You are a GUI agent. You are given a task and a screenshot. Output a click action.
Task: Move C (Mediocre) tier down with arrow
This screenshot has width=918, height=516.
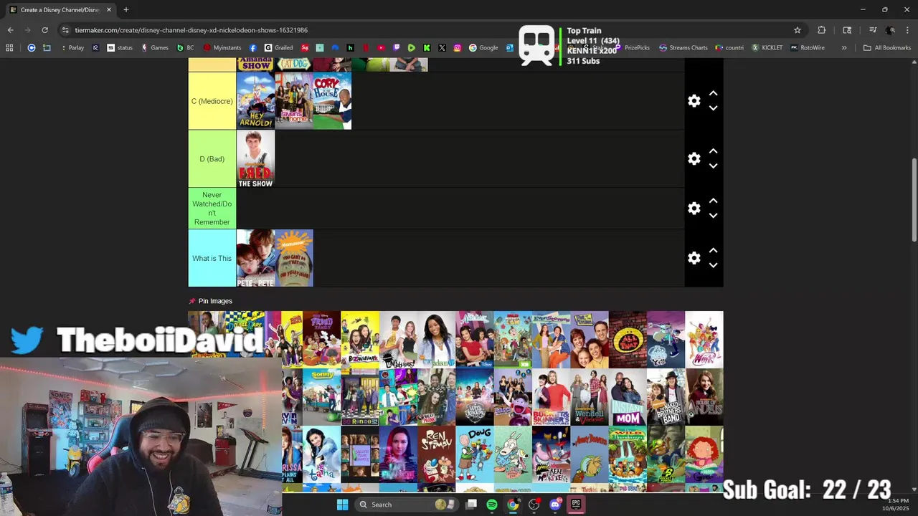(713, 108)
